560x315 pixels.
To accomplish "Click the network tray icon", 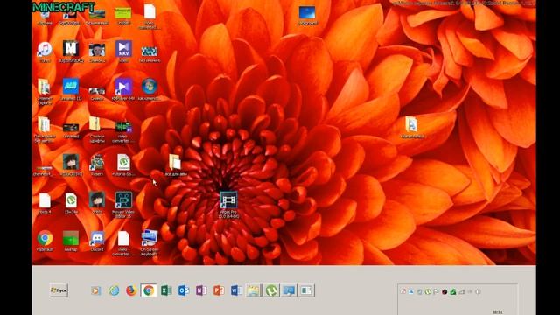I will click(x=461, y=291).
